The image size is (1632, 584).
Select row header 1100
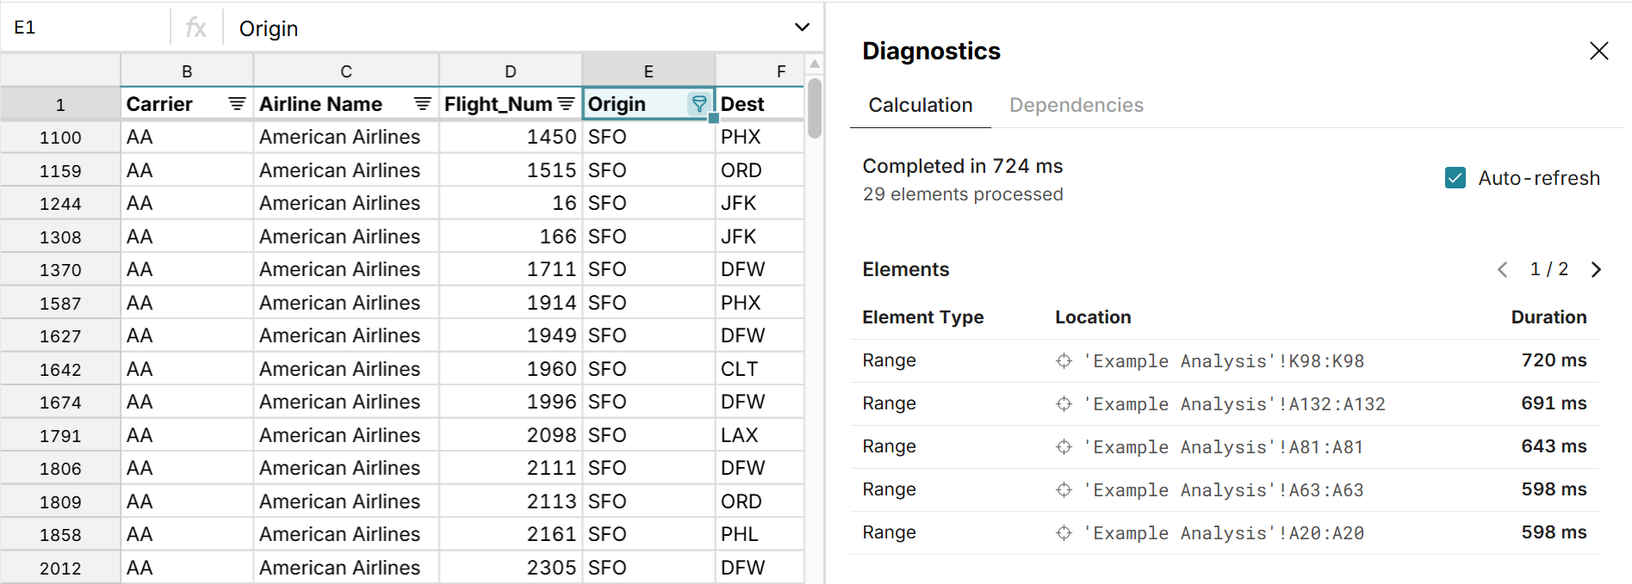(x=60, y=138)
